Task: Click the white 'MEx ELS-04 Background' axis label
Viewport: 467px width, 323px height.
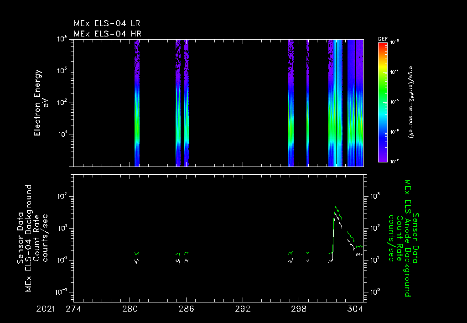Action: click(x=28, y=238)
